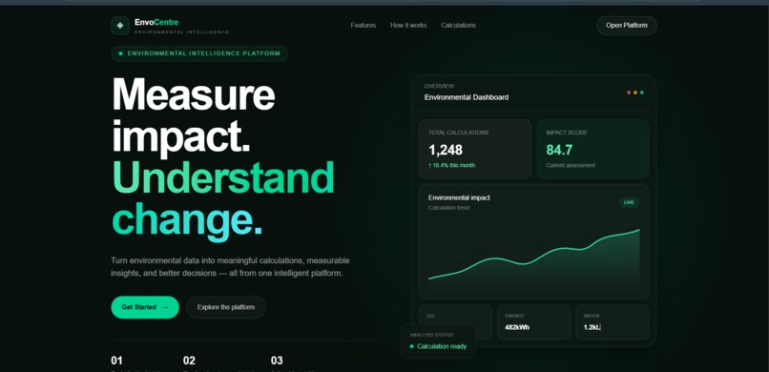Click the Open Platform button
The image size is (769, 372).
click(x=626, y=26)
